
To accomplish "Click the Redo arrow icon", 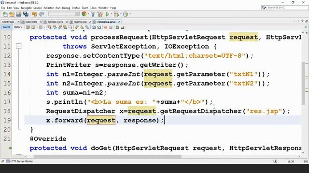I will pos(42,14).
